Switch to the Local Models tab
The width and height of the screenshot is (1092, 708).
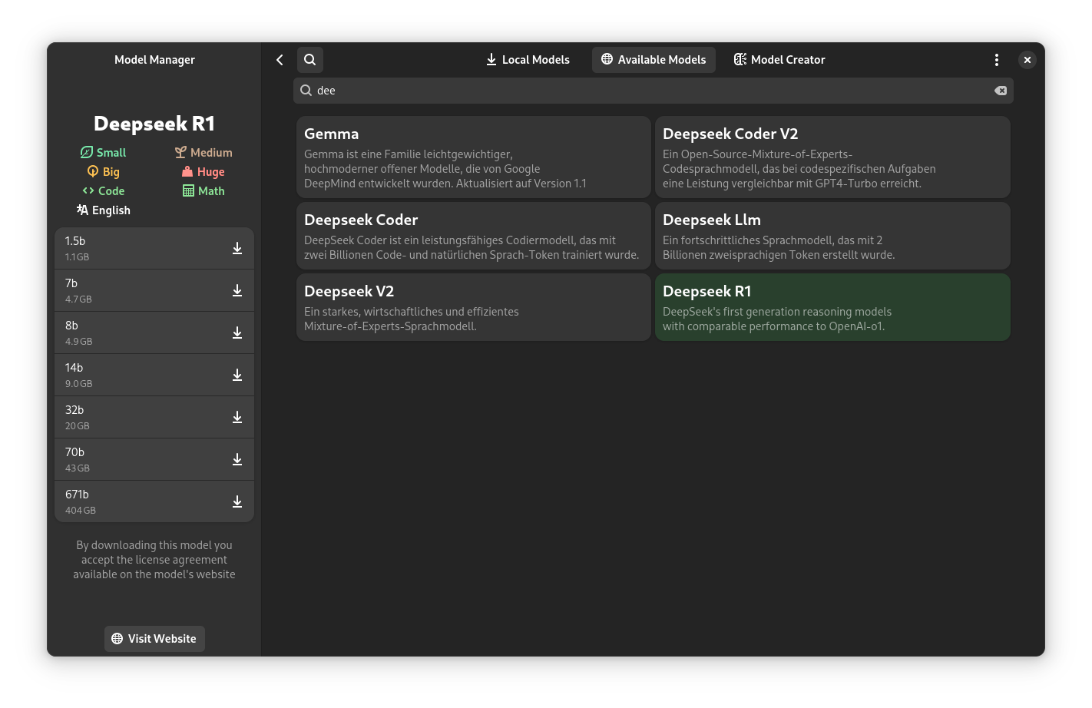click(x=528, y=60)
